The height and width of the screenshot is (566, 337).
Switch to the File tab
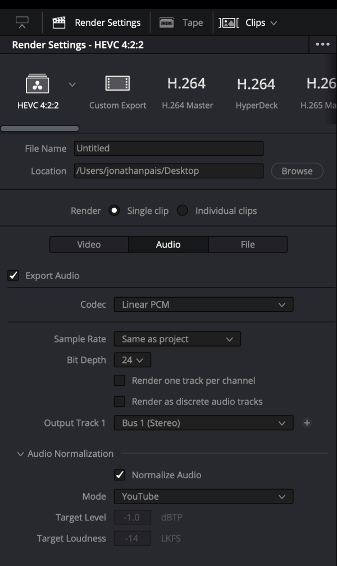click(248, 244)
